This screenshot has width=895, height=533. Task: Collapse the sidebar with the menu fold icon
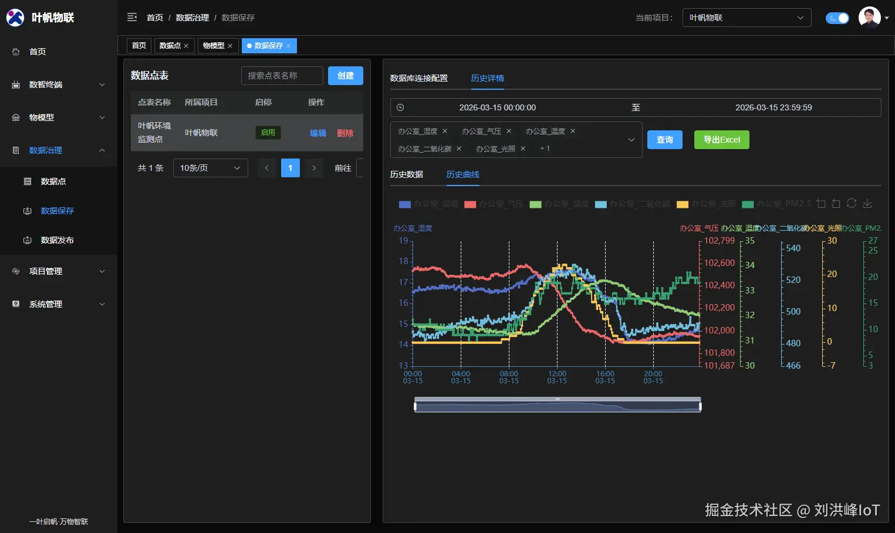coord(132,18)
